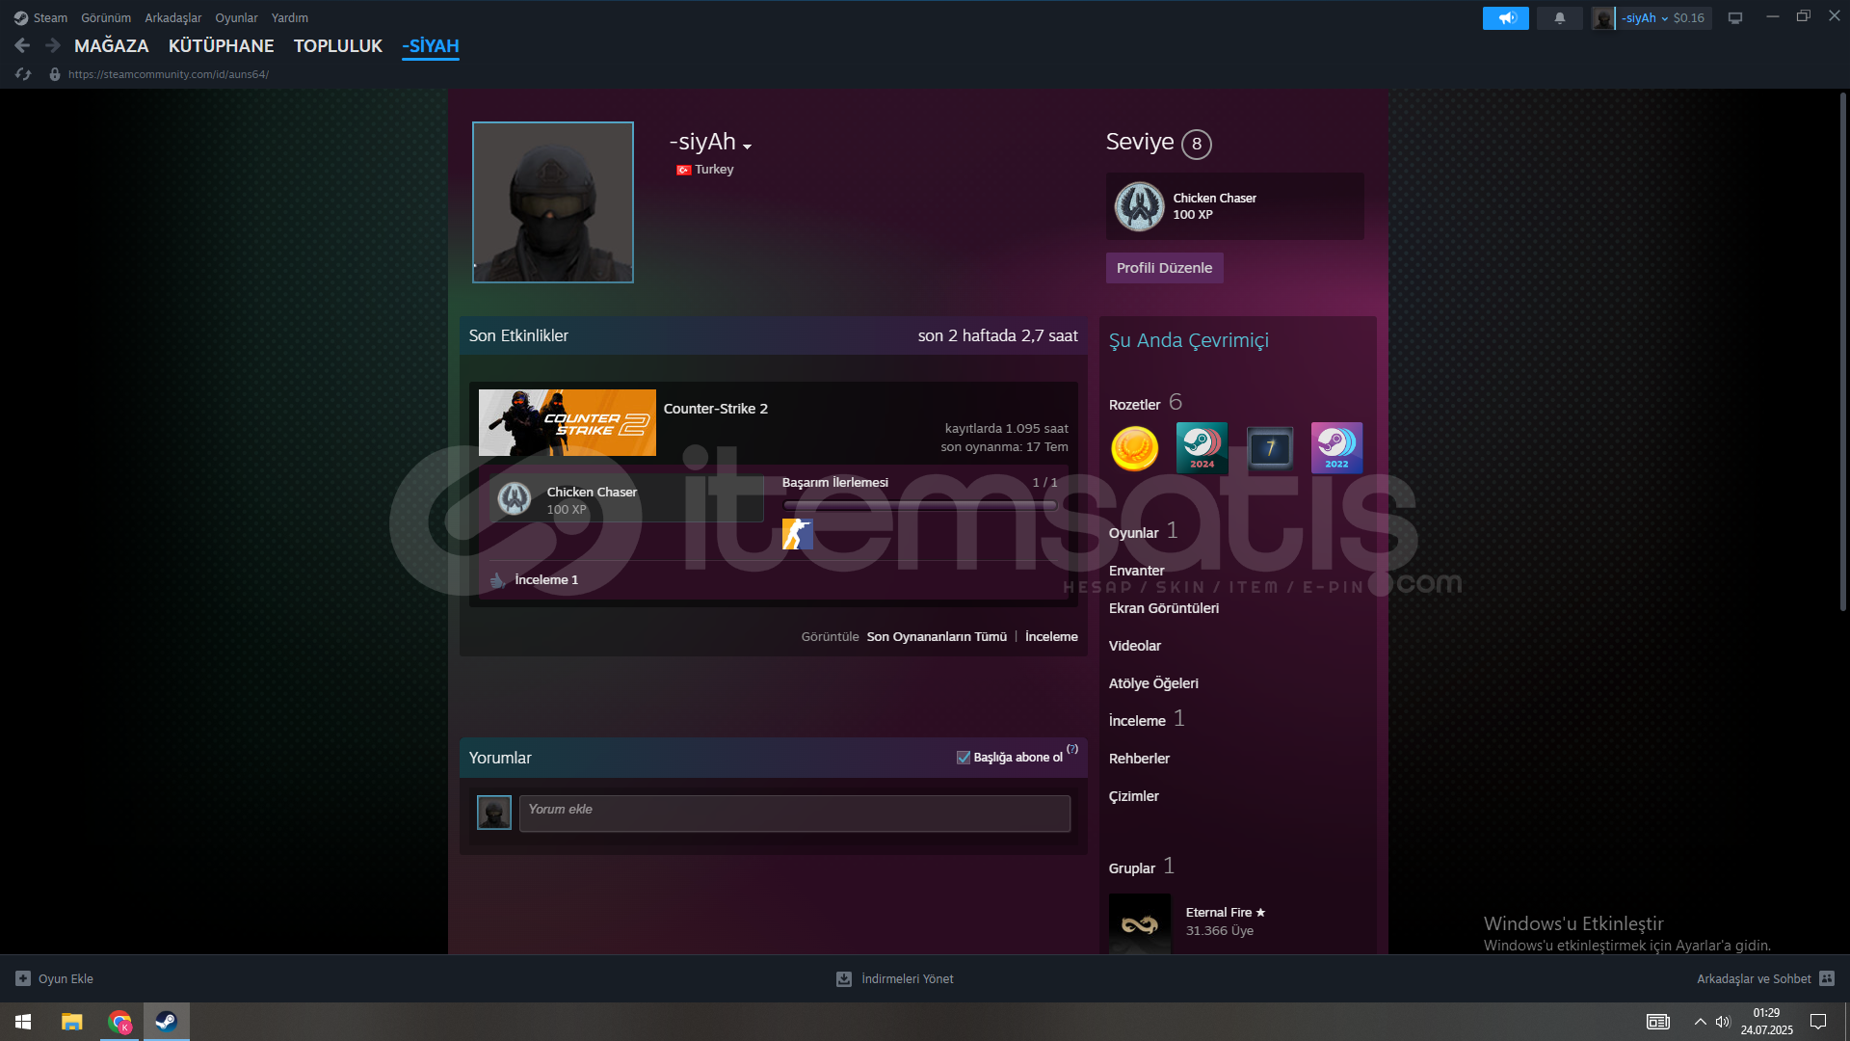1850x1041 pixels.
Task: Expand the -siyAh name history dropdown arrow
Action: click(747, 147)
